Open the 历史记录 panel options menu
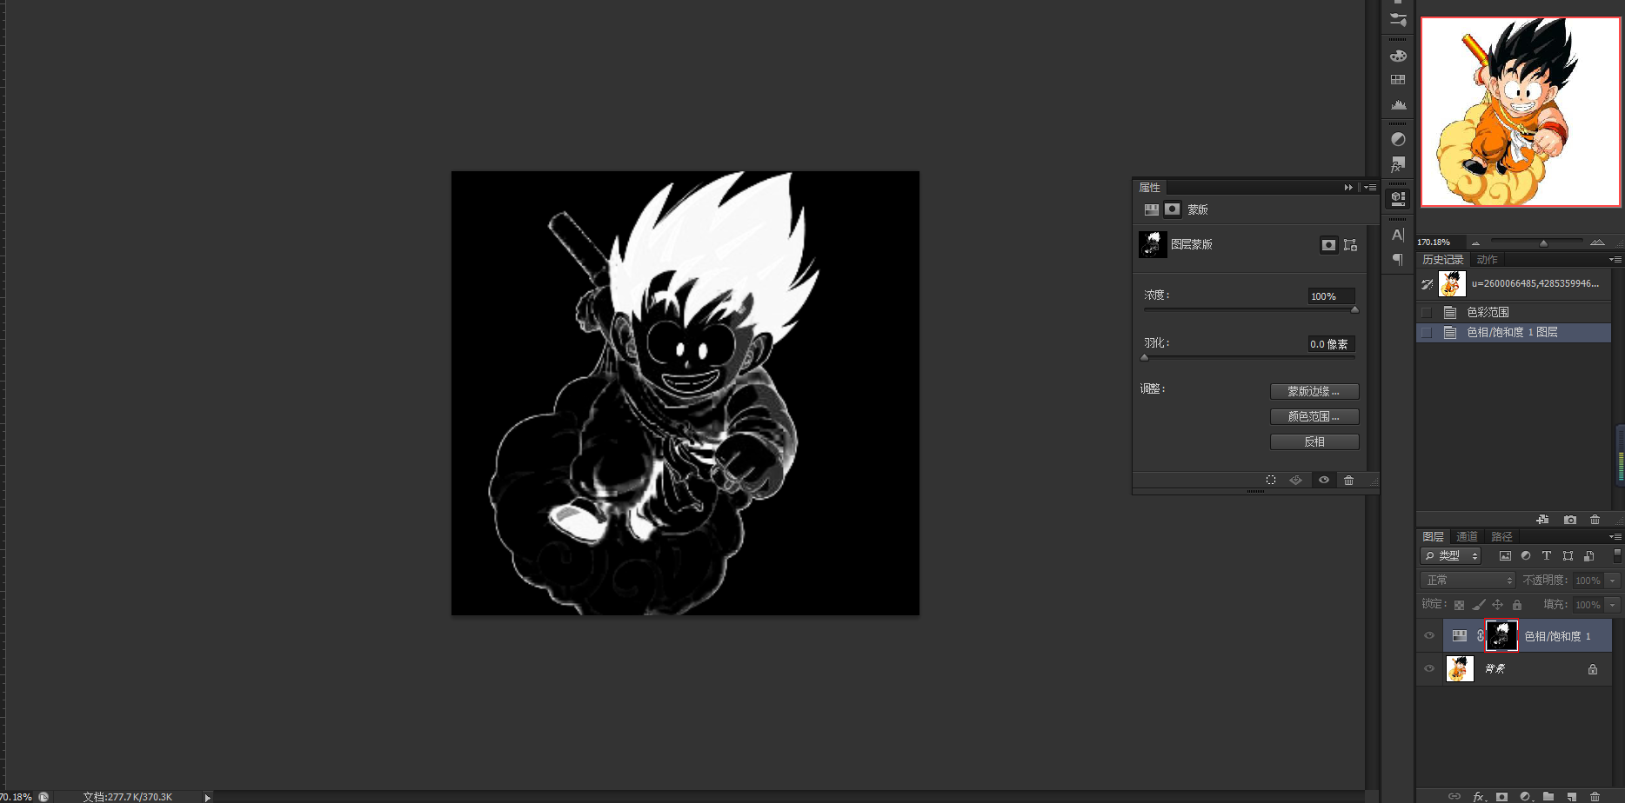Screen dimensions: 1625x803 [x=1615, y=259]
